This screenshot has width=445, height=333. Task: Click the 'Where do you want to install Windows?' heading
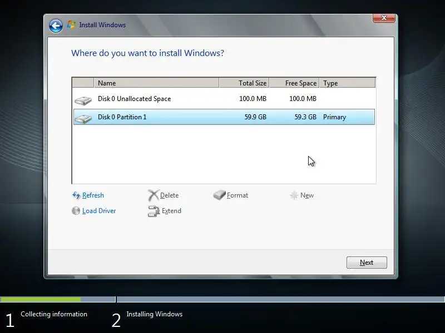pyautogui.click(x=147, y=53)
